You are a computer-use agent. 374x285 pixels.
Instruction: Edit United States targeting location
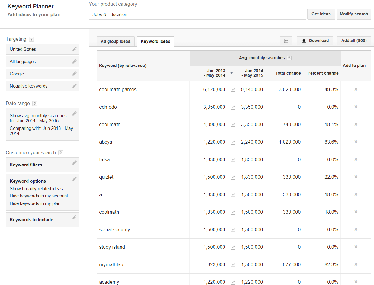[x=74, y=49]
